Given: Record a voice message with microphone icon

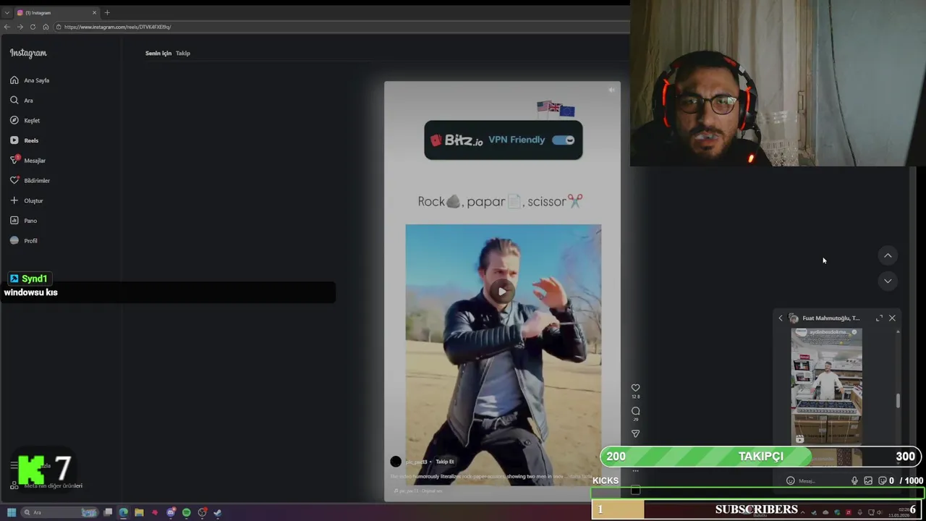Looking at the screenshot, I should pos(854,480).
